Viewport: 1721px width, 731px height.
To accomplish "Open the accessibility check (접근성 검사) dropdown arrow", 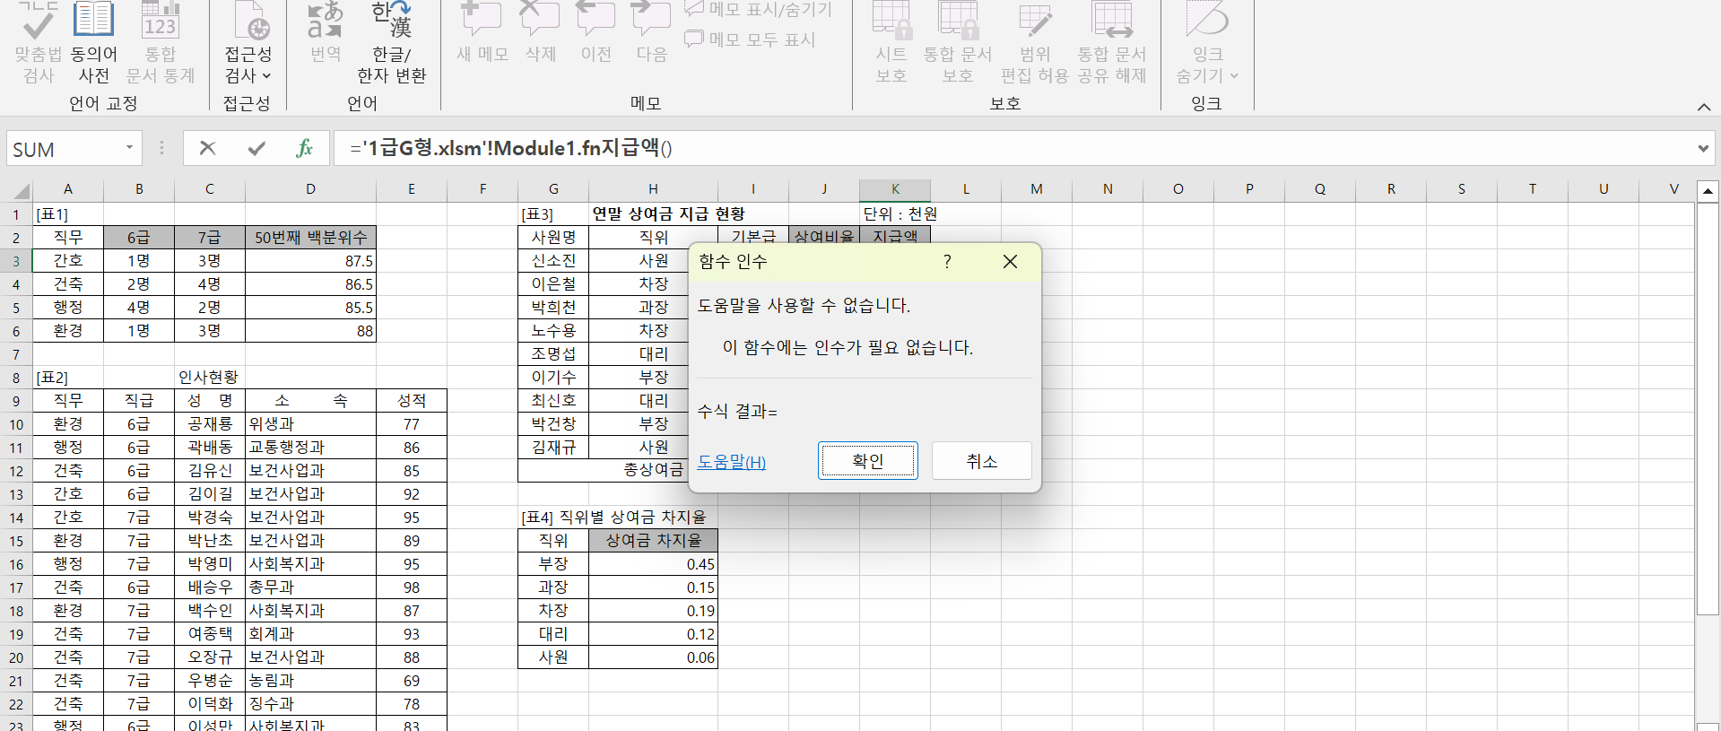I will [x=266, y=76].
